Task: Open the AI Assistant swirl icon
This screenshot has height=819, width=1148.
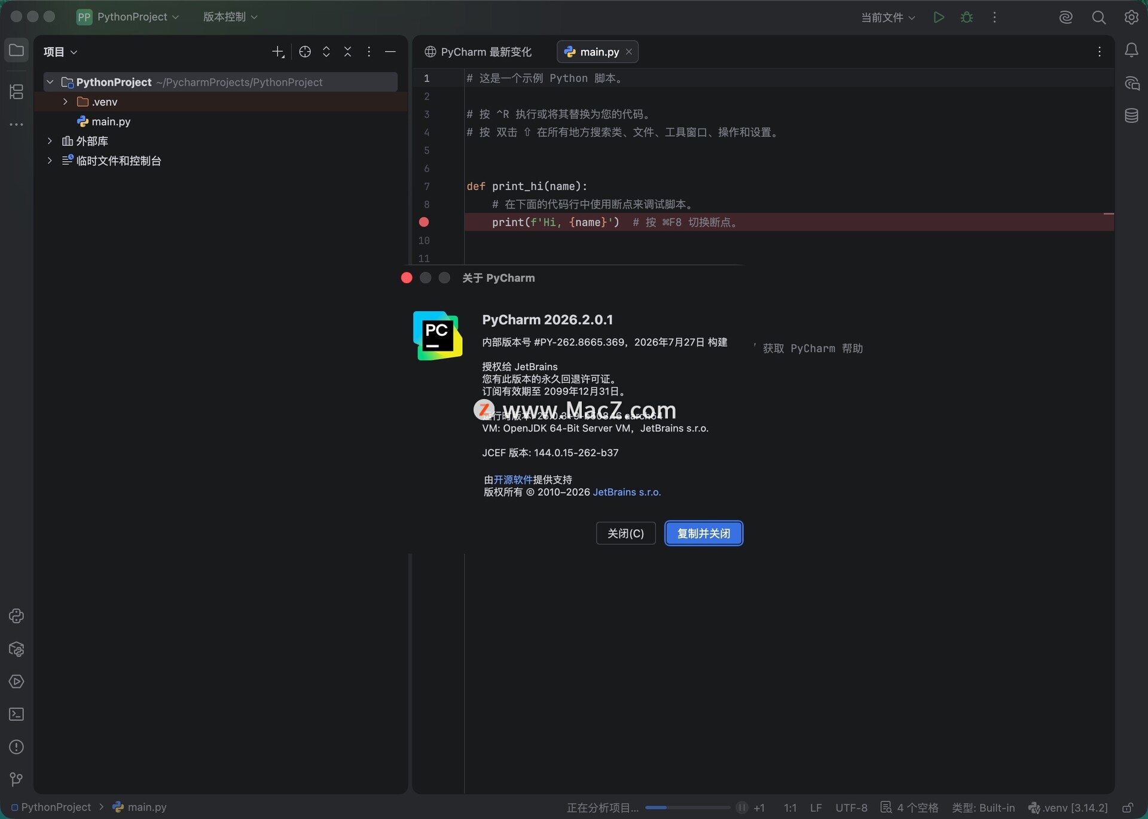Action: [1065, 17]
